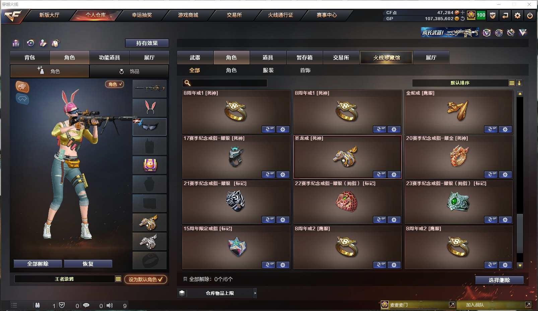Open gear settings on 圣龙戒 item
This screenshot has height=311, width=538.
394,174
